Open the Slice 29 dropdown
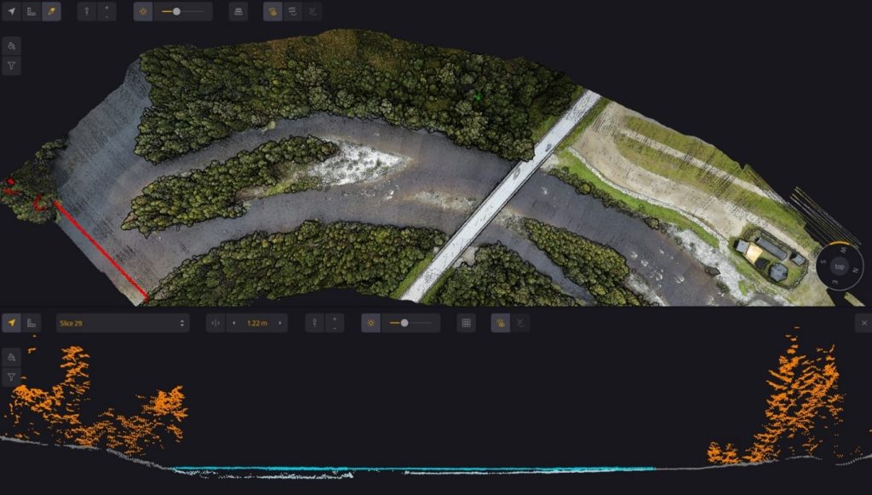872x495 pixels. click(x=123, y=323)
